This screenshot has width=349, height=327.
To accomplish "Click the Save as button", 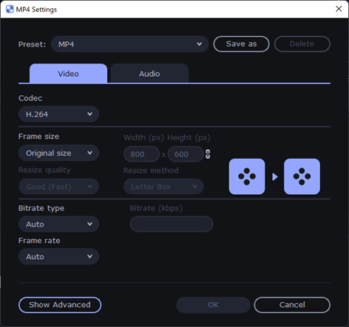I will pos(241,44).
